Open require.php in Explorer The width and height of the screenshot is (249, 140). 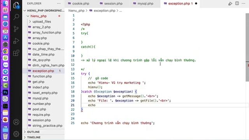41,115
